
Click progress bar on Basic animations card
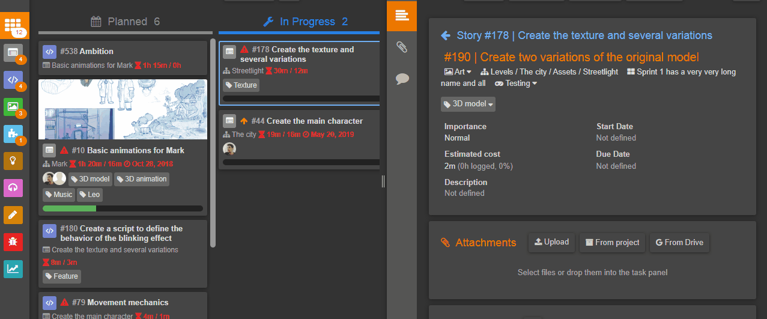(123, 208)
